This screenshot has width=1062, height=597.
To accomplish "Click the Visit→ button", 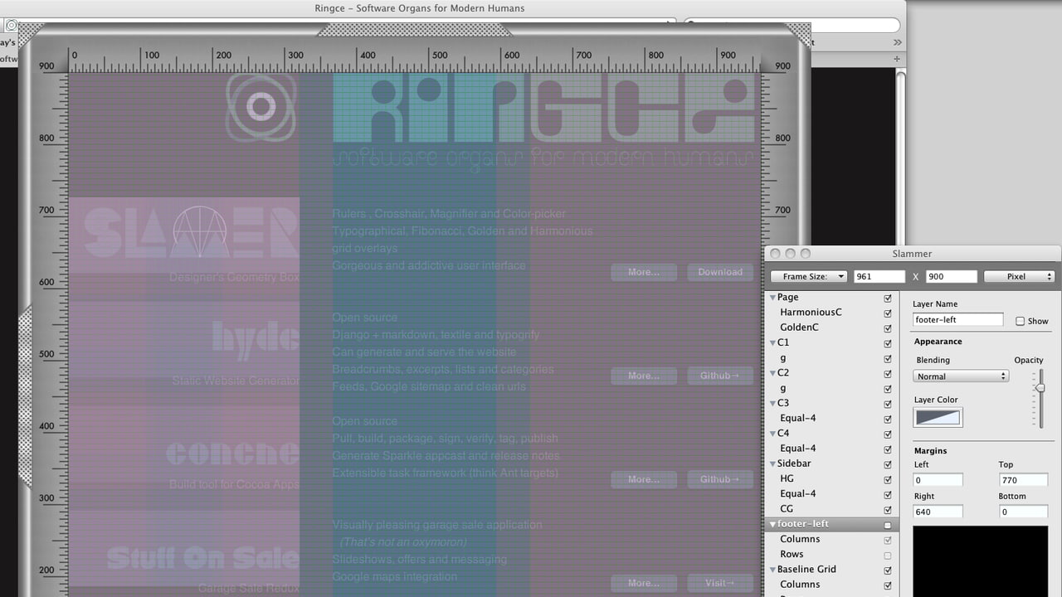I will click(720, 583).
